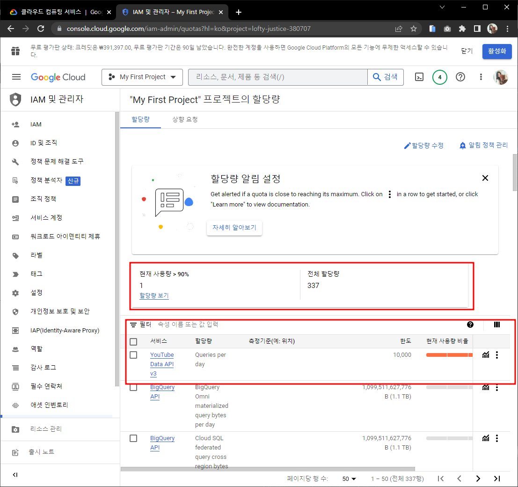Jump to the last page of quotas

[x=497, y=479]
